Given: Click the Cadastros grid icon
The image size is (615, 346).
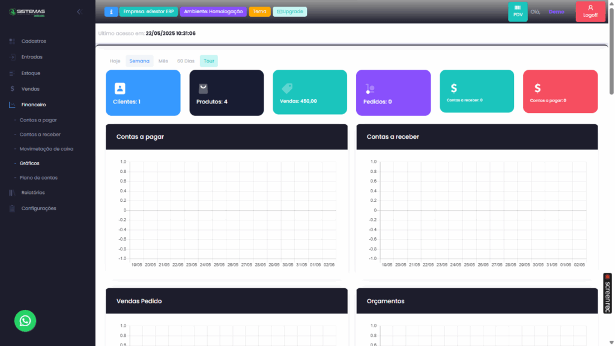Looking at the screenshot, I should coord(12,41).
